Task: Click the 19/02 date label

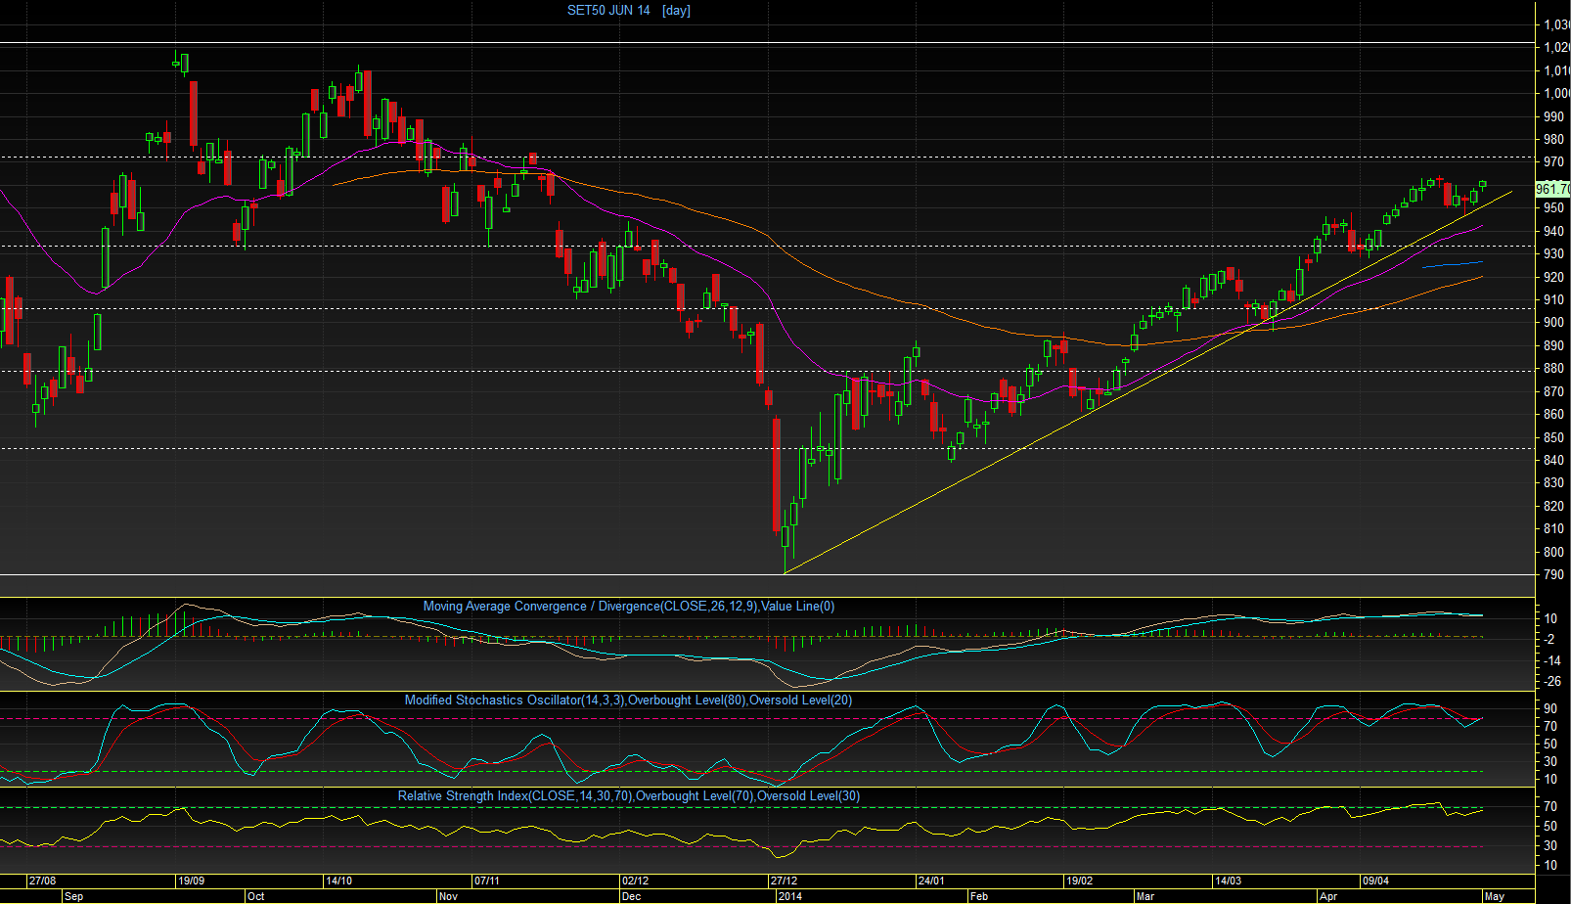Action: tap(1080, 881)
